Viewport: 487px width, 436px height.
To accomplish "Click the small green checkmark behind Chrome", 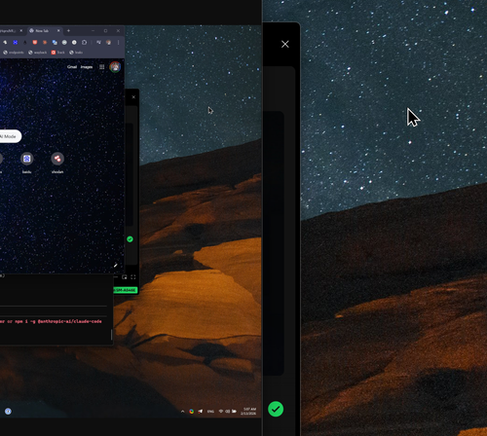I will pos(130,239).
